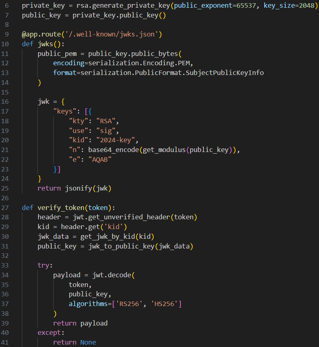This screenshot has width=319, height=347.
Task: Click 'public_exponent=65537' argument
Action: coord(215,6)
